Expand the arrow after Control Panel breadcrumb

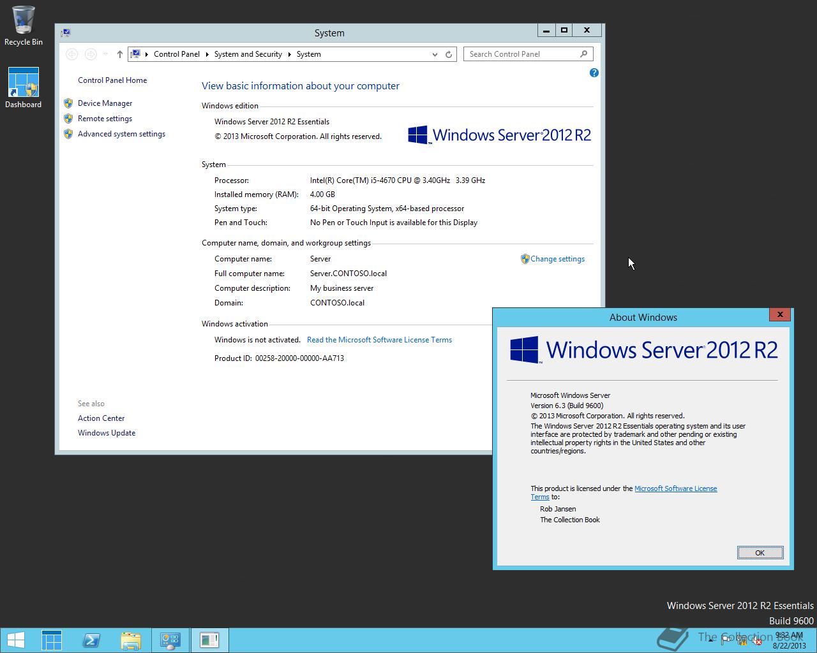point(207,54)
